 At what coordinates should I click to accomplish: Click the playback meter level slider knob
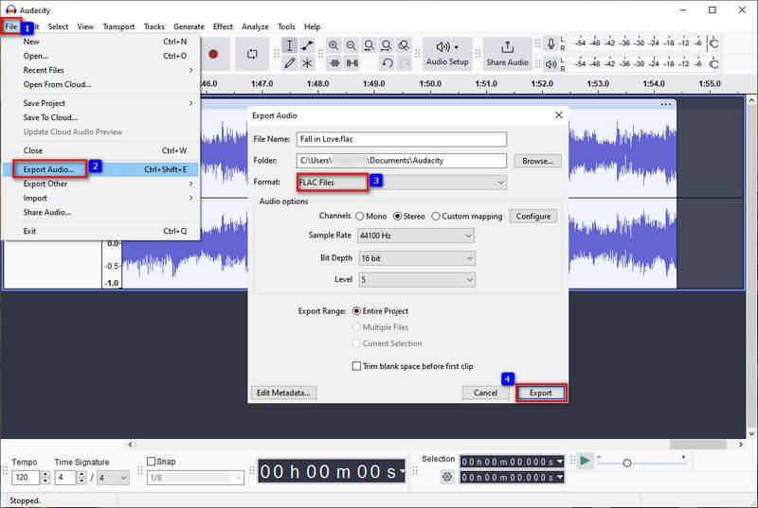coord(713,63)
